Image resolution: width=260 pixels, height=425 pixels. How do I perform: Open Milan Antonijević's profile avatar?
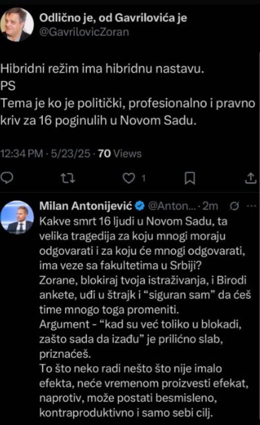pyautogui.click(x=17, y=217)
